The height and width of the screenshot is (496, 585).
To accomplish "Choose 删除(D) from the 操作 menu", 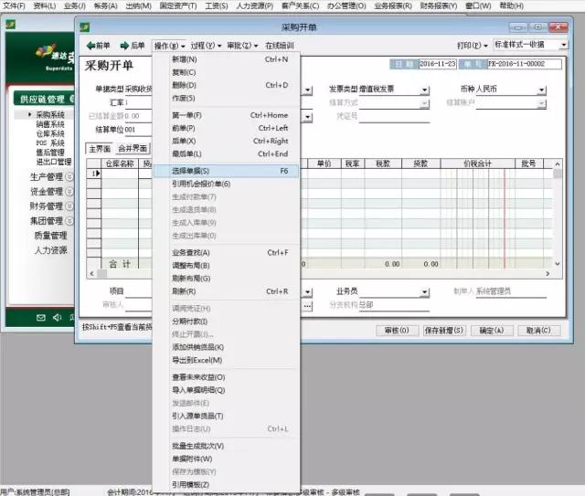I will [226, 85].
